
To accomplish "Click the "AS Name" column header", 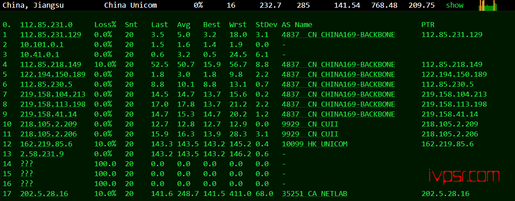I will click(297, 25).
